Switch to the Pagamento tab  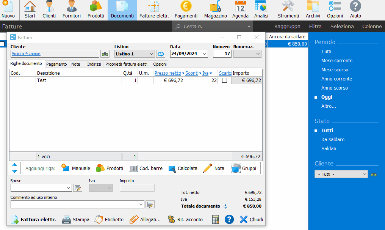coord(56,64)
